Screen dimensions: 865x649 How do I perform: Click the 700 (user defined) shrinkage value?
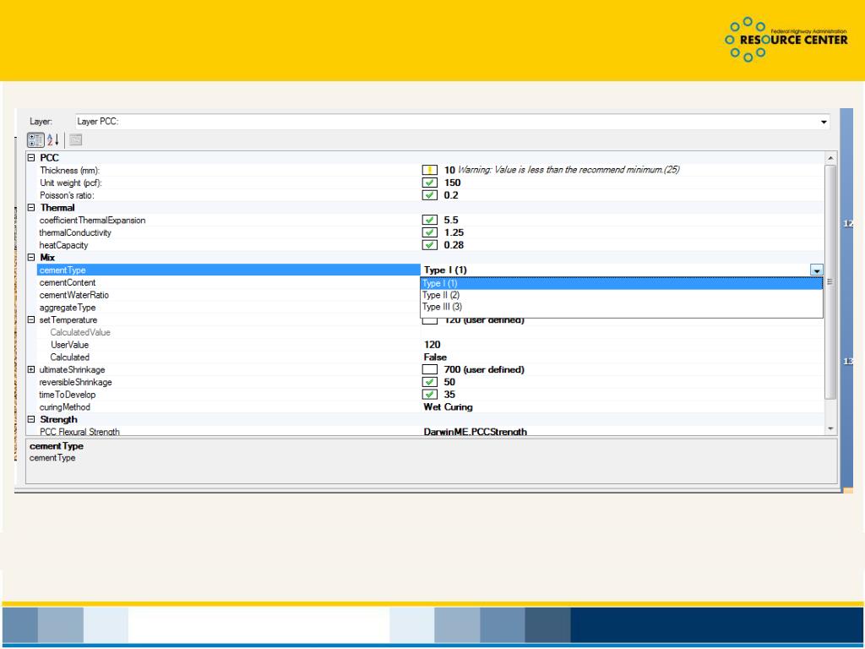(x=484, y=370)
